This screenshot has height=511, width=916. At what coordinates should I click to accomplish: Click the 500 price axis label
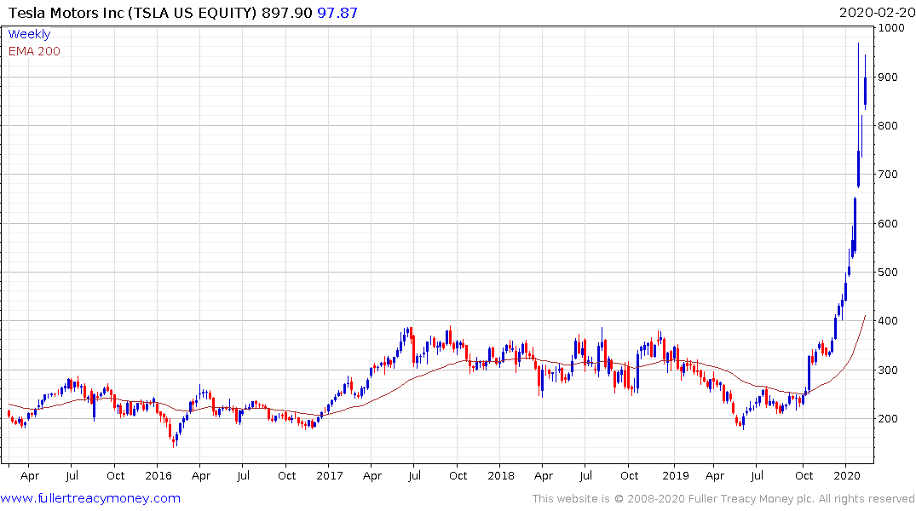click(x=888, y=273)
